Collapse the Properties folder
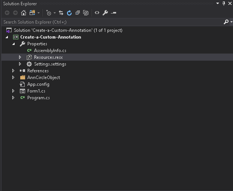The height and width of the screenshot is (191, 233). [13, 44]
